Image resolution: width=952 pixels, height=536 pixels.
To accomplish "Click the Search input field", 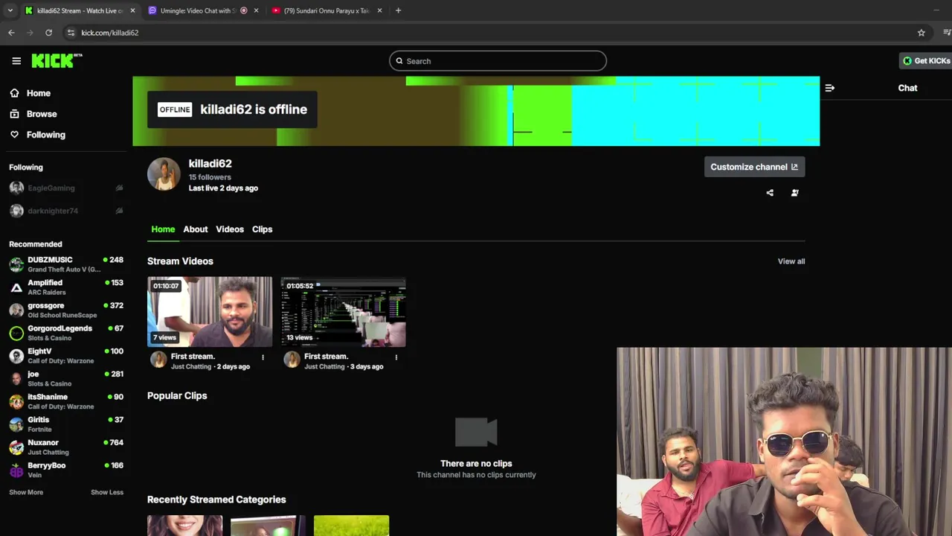I will 498,61.
